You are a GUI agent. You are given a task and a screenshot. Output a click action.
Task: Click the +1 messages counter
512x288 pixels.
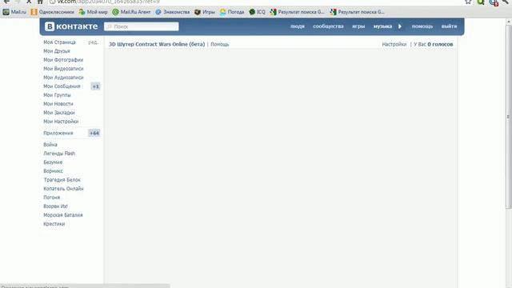pos(95,86)
